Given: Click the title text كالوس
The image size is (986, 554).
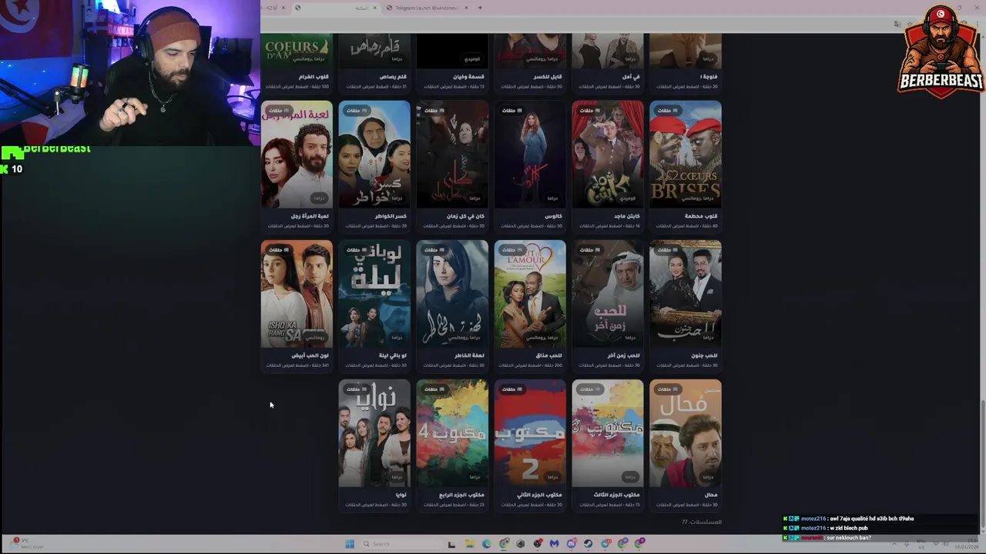Looking at the screenshot, I should point(554,216).
